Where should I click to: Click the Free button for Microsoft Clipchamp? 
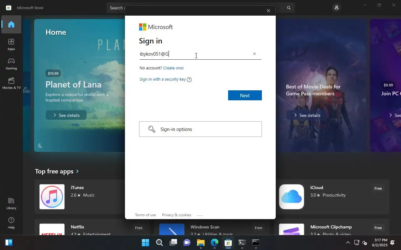click(x=378, y=228)
